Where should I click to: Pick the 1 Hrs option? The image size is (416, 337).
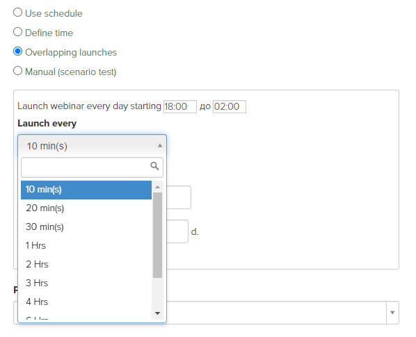pyautogui.click(x=86, y=245)
